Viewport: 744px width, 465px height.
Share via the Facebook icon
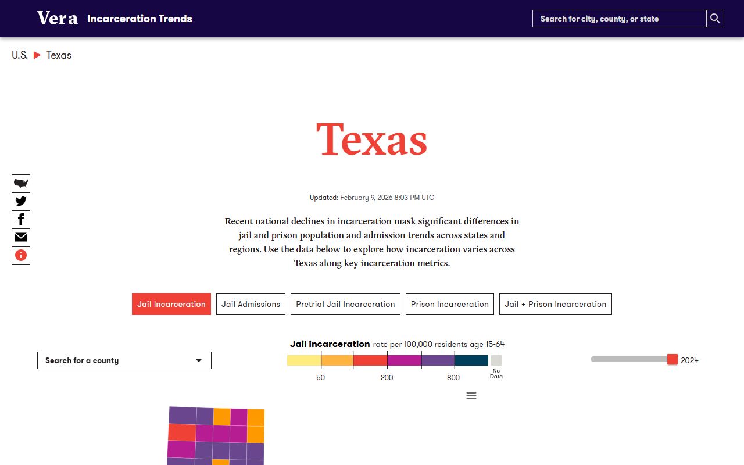pos(21,220)
